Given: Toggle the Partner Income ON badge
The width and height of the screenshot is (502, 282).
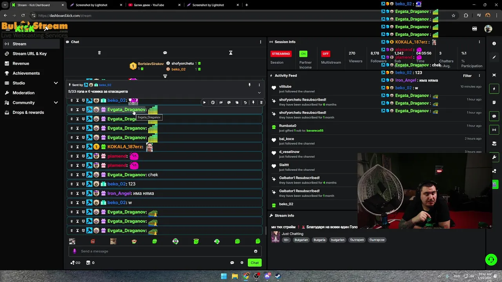Looking at the screenshot, I should point(303,54).
